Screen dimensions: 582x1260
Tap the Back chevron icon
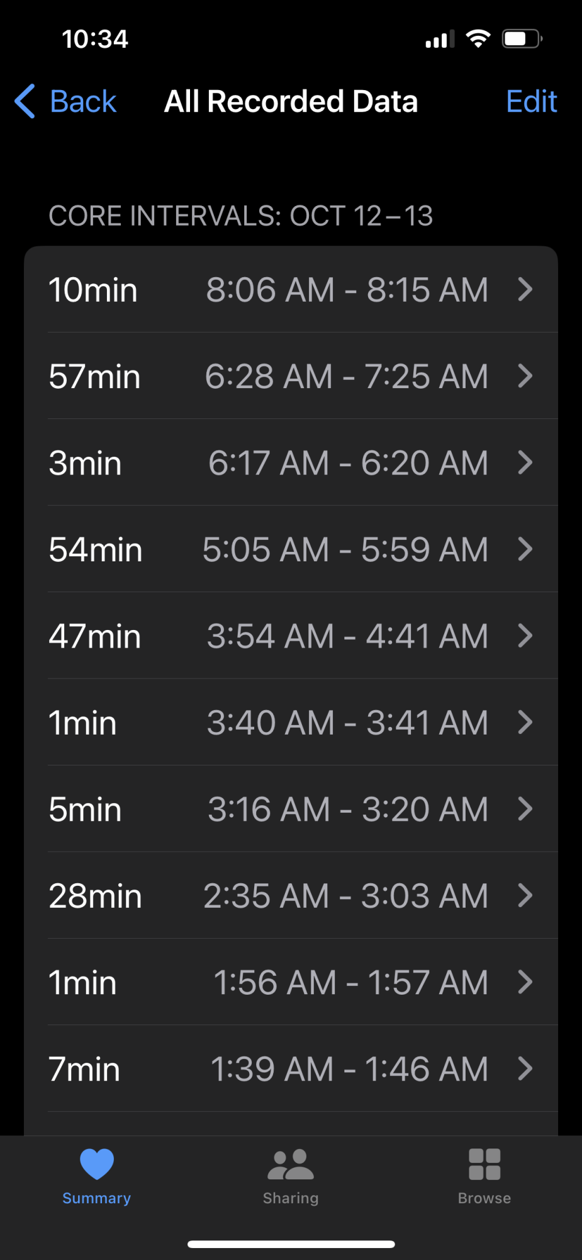pos(25,101)
